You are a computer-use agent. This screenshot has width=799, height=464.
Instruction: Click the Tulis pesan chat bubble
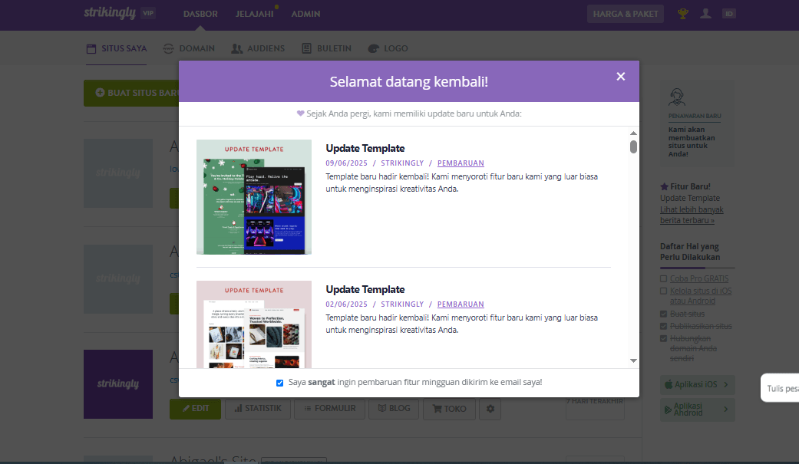780,388
